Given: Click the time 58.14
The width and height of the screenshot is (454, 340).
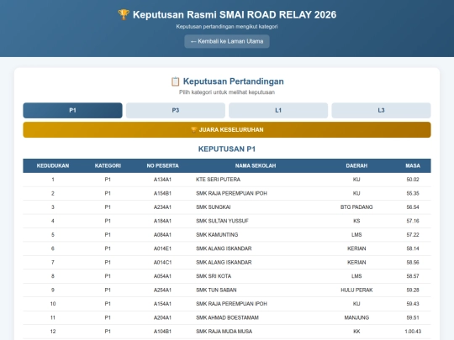Looking at the screenshot, I should pyautogui.click(x=413, y=248).
